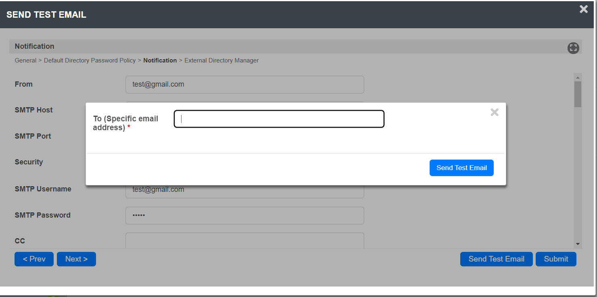The height and width of the screenshot is (297, 597).
Task: Click the vertical scrollbar thumb
Action: coord(578,94)
